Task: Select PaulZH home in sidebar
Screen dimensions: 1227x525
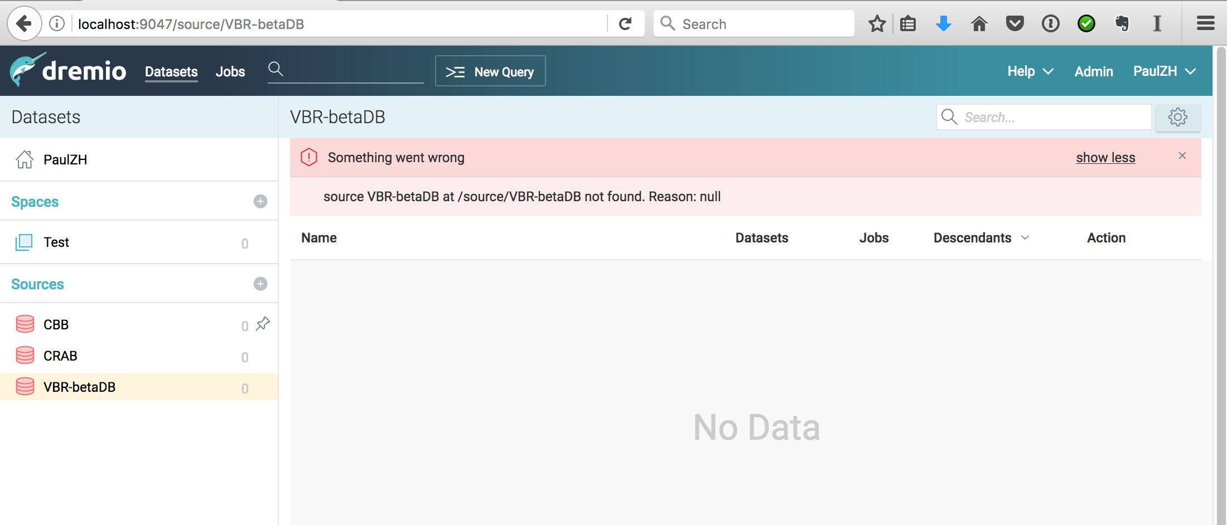Action: (x=139, y=159)
